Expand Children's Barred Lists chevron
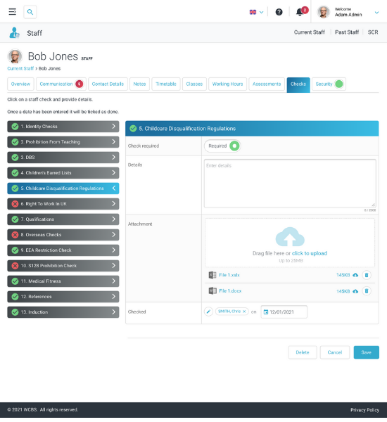This screenshot has width=387, height=422. 114,172
